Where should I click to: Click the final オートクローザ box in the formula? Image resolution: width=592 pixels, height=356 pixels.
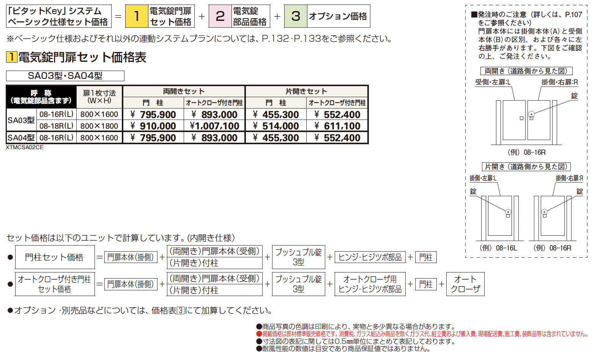point(465,284)
